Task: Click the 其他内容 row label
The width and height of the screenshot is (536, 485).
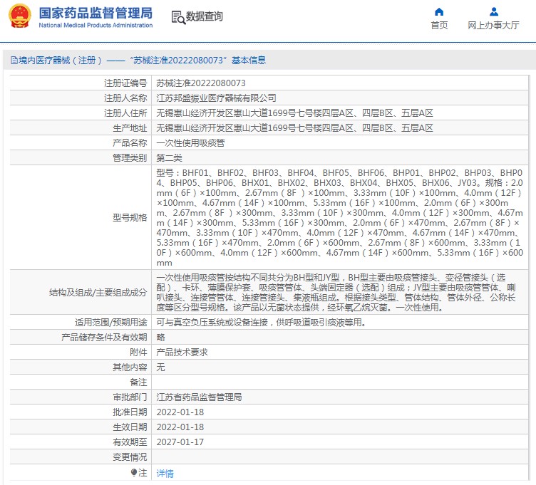Action: point(130,367)
